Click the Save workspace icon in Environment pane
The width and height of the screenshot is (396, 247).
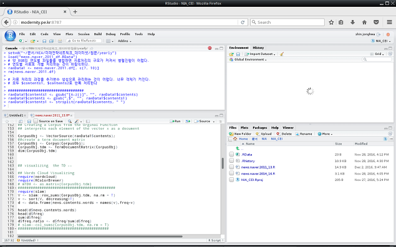(x=238, y=54)
